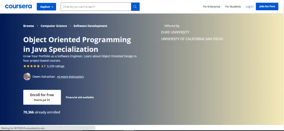
Task: Go to the Browse breadcrumb
Action: pos(29,26)
